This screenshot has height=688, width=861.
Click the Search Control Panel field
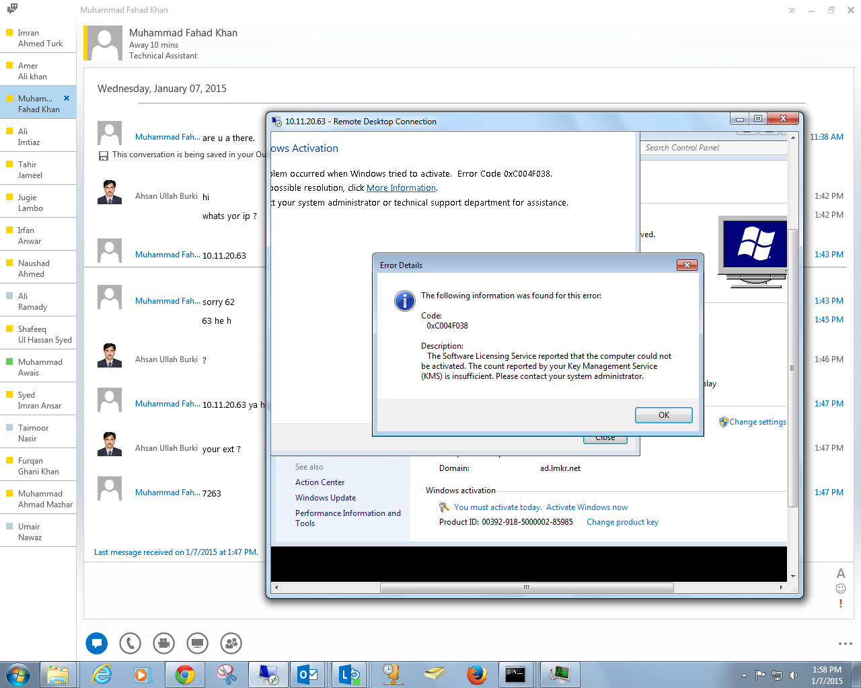(713, 148)
